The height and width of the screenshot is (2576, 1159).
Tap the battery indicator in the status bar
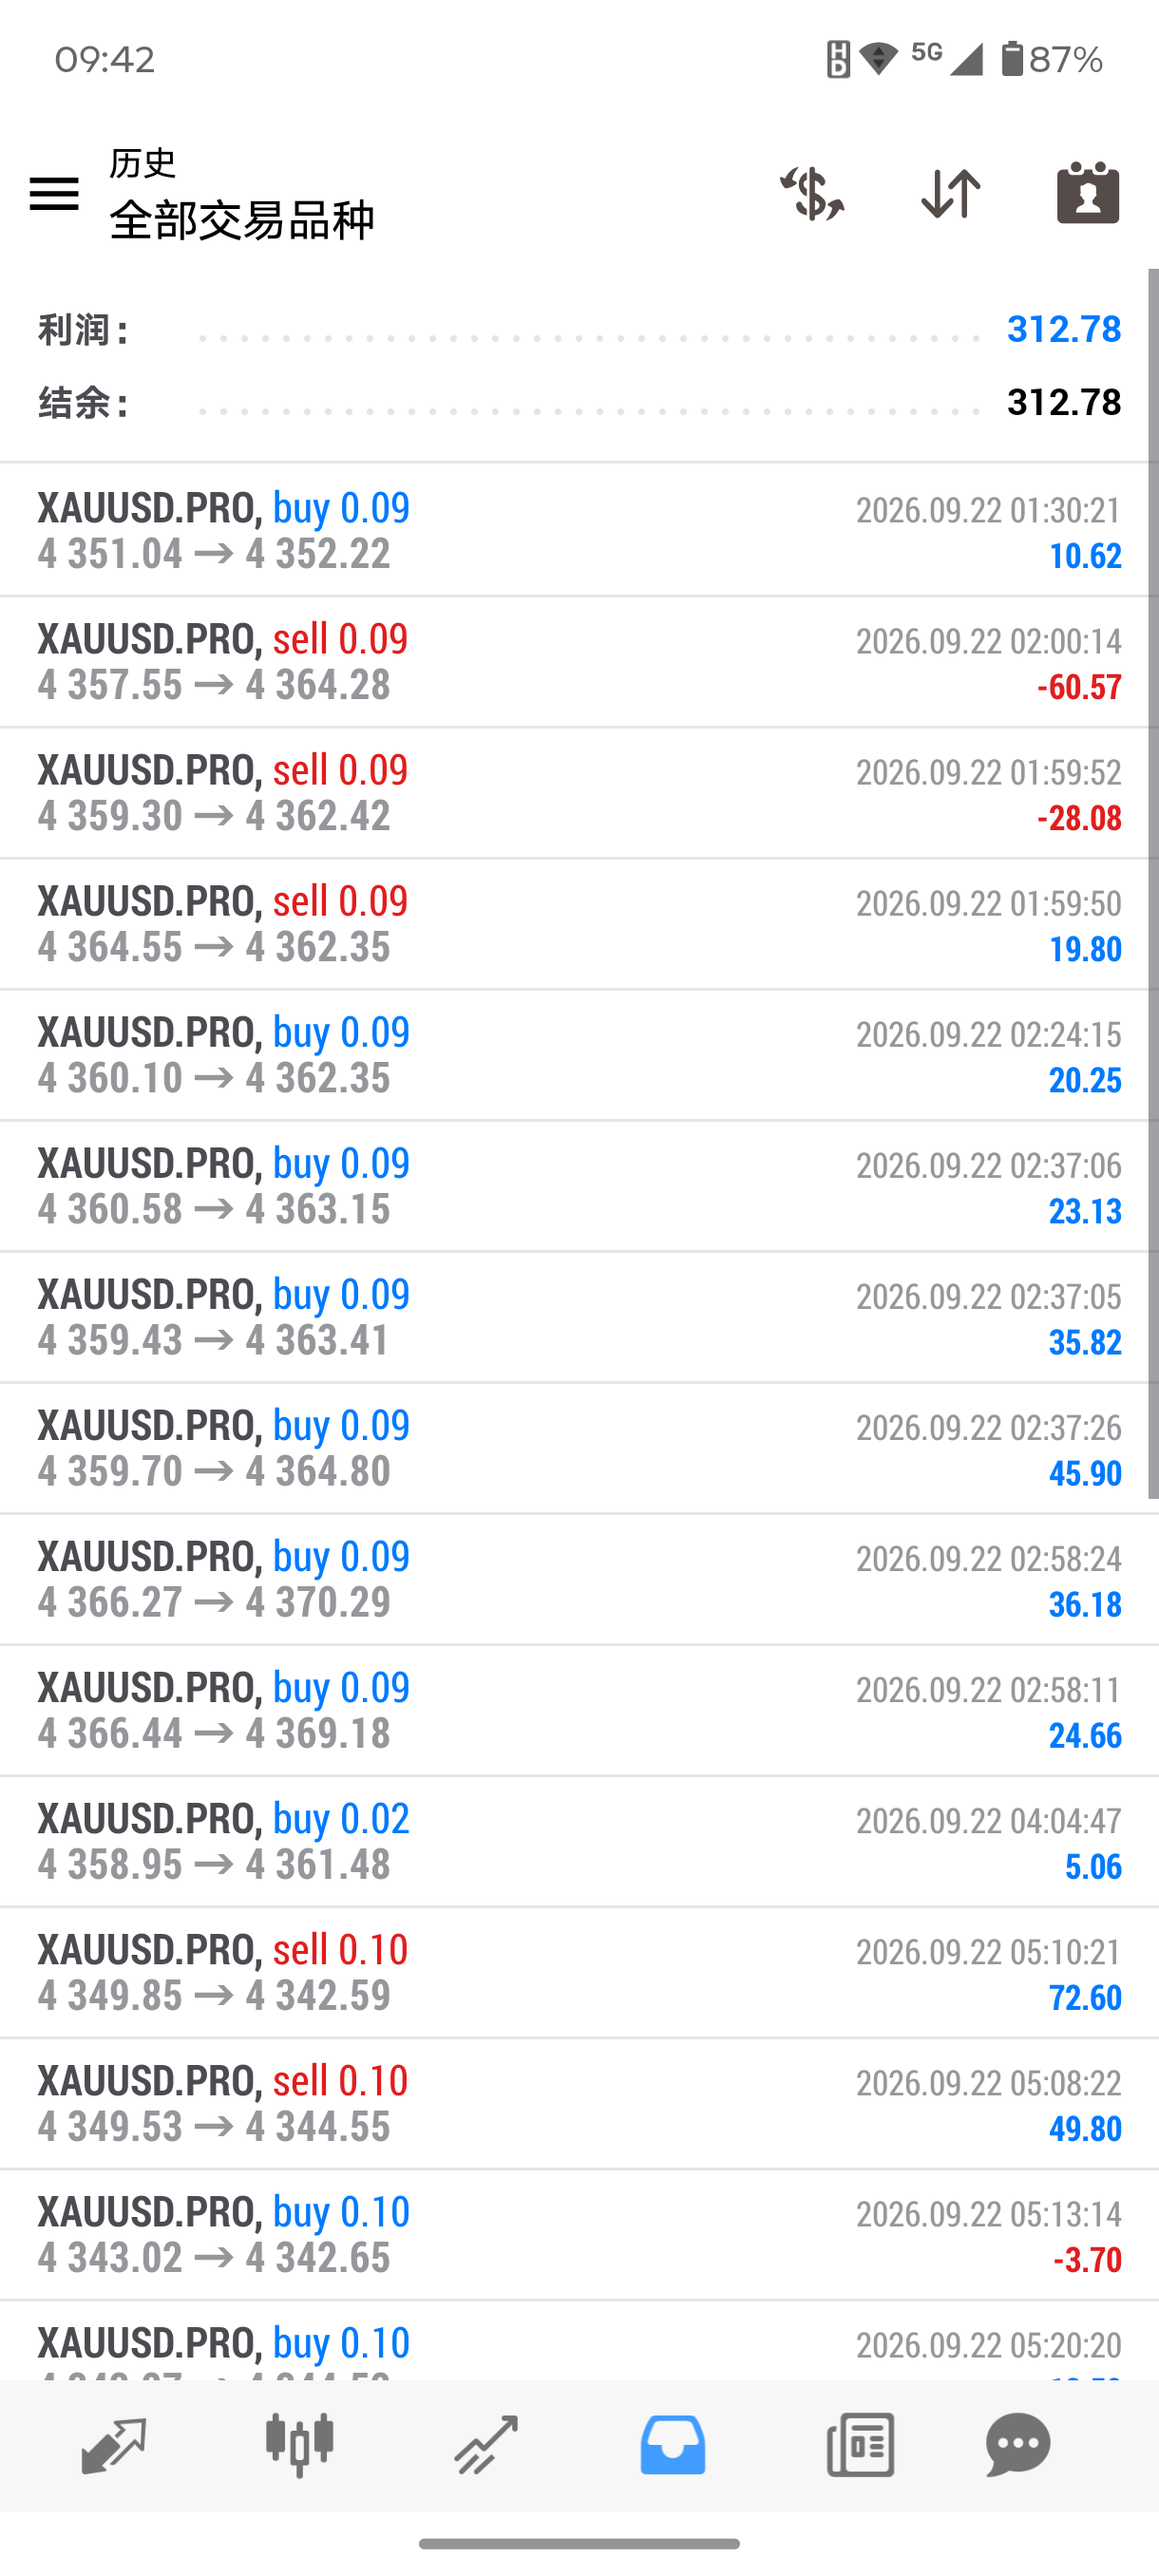coord(1012,59)
